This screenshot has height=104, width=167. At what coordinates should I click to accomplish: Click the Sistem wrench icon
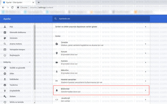(x=5, y=96)
